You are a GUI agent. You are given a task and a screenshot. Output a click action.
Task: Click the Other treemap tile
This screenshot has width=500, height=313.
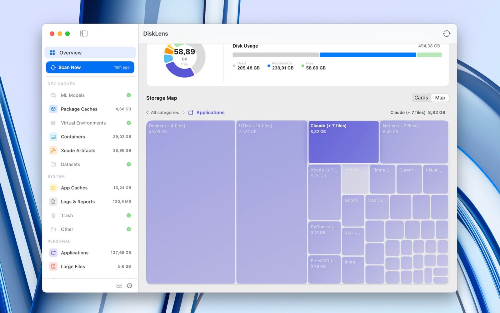click(x=355, y=179)
